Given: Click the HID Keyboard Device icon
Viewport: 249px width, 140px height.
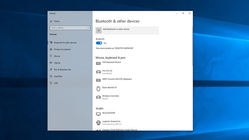Looking at the screenshot, I should (x=98, y=64).
